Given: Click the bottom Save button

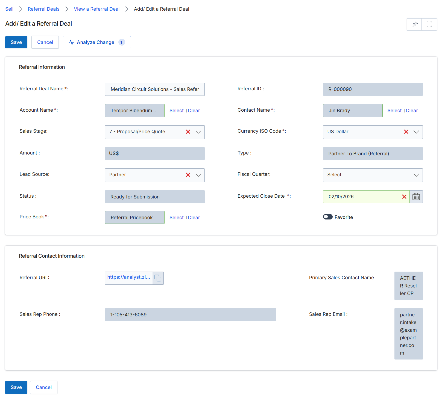Looking at the screenshot, I should pyautogui.click(x=16, y=387).
